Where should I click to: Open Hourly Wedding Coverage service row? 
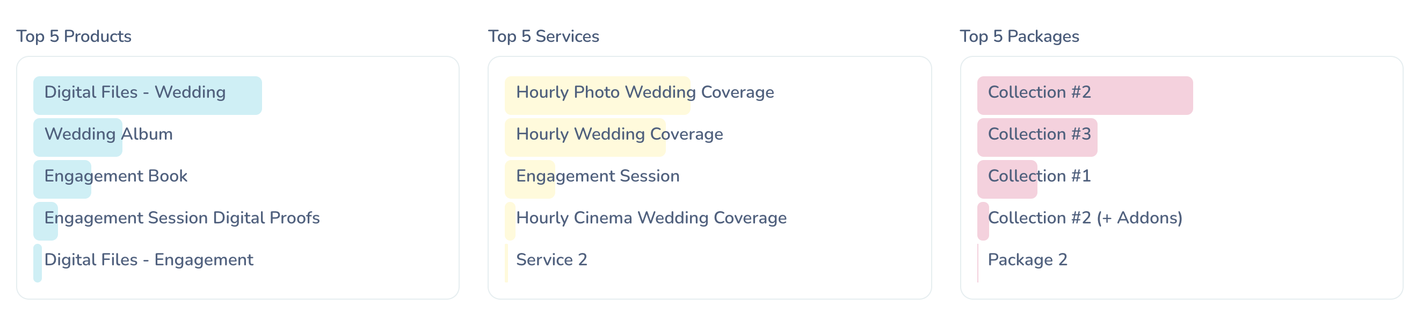[619, 134]
